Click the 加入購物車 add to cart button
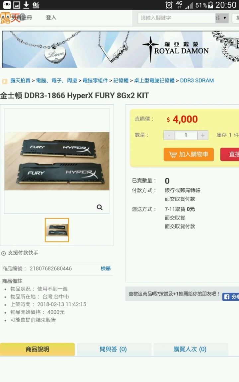This screenshot has width=239, height=382. [x=189, y=154]
